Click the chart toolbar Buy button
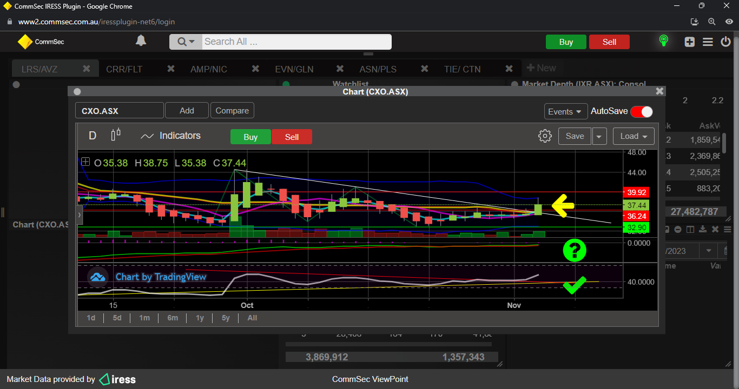The width and height of the screenshot is (739, 389). [250, 137]
